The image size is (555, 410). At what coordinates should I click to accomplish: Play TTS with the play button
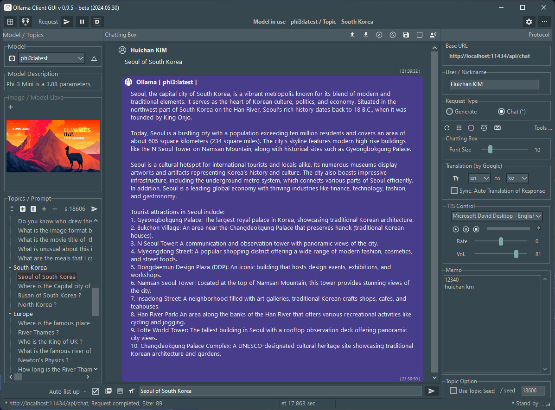click(455, 230)
